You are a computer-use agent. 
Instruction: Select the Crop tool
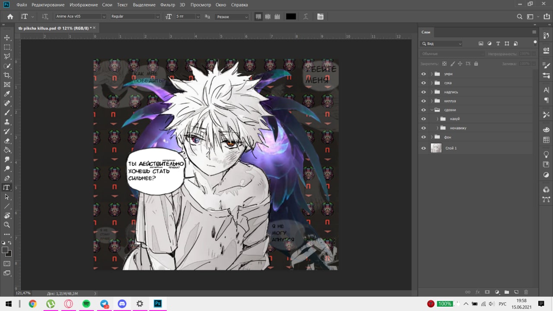(x=7, y=75)
